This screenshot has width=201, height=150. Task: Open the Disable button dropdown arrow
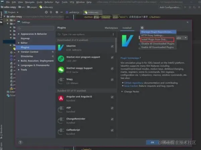click(186, 37)
